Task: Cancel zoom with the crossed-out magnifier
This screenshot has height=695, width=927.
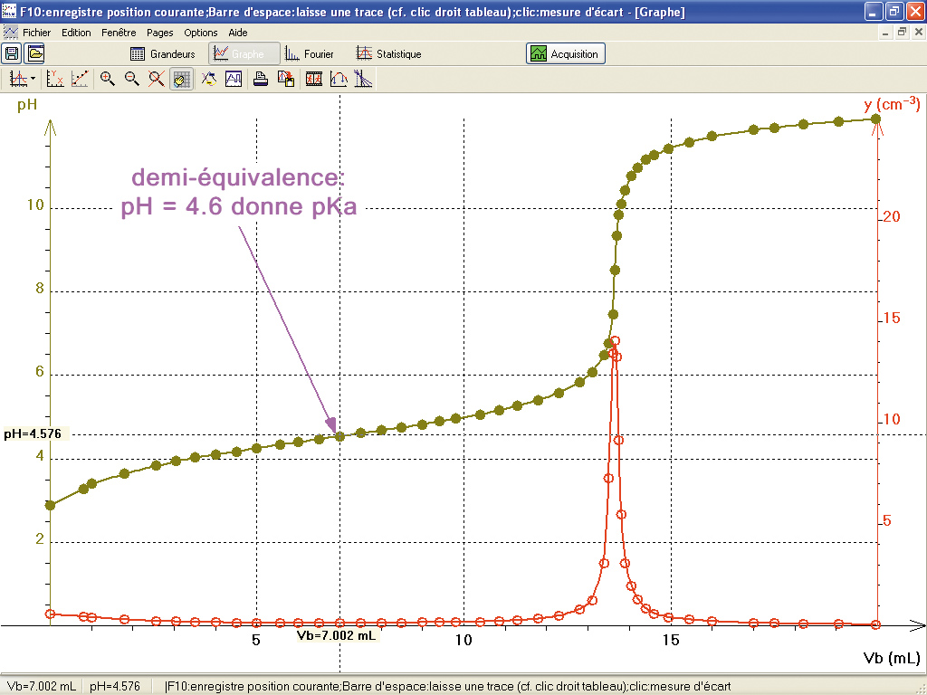Action: (x=157, y=79)
